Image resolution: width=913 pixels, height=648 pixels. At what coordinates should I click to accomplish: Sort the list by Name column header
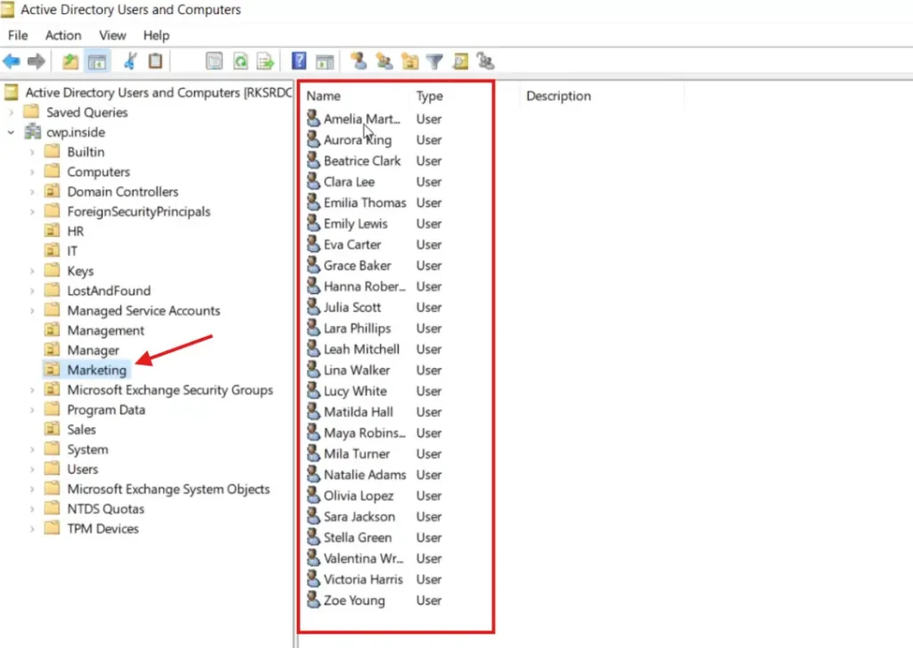[x=324, y=96]
